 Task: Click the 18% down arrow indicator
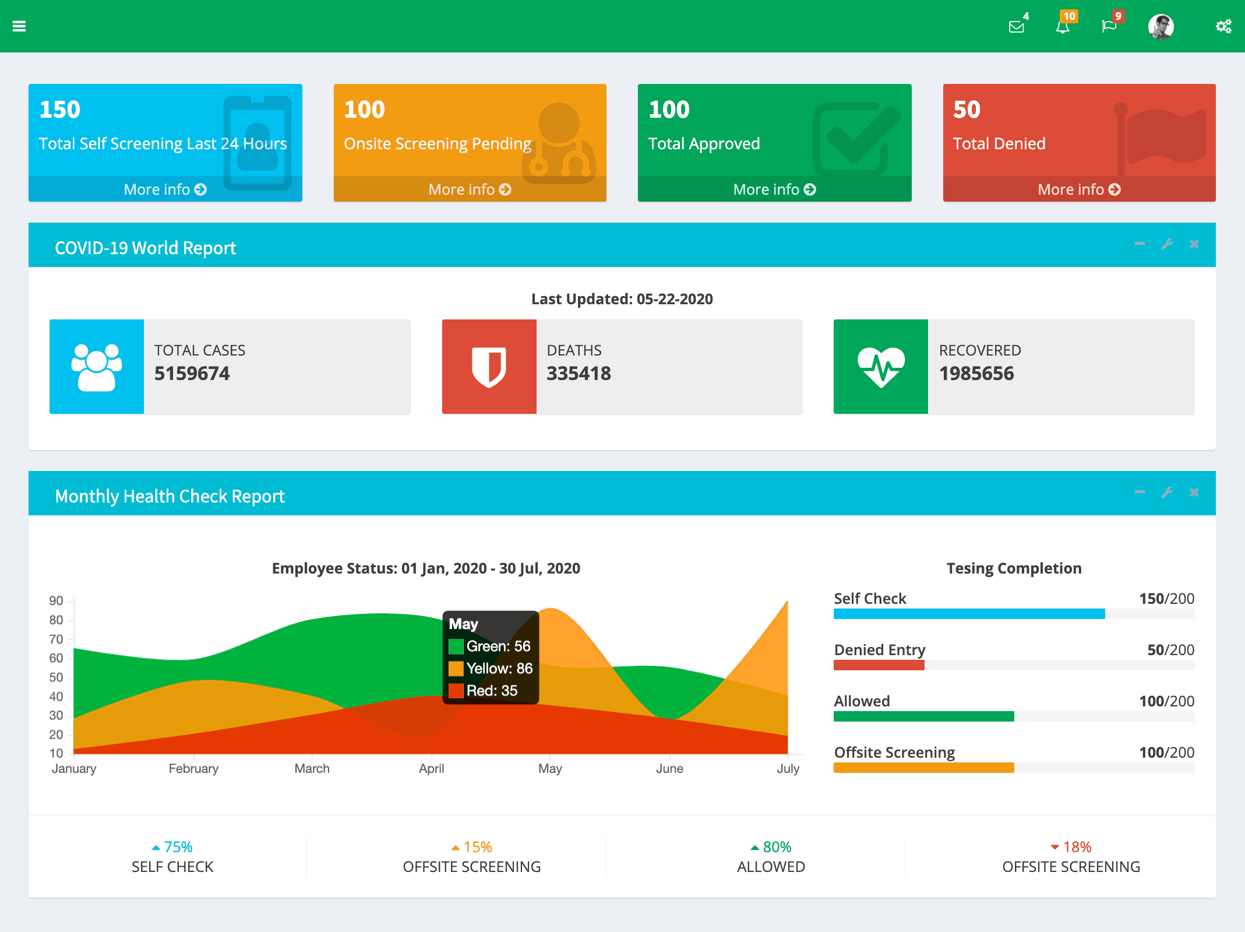pyautogui.click(x=1054, y=847)
